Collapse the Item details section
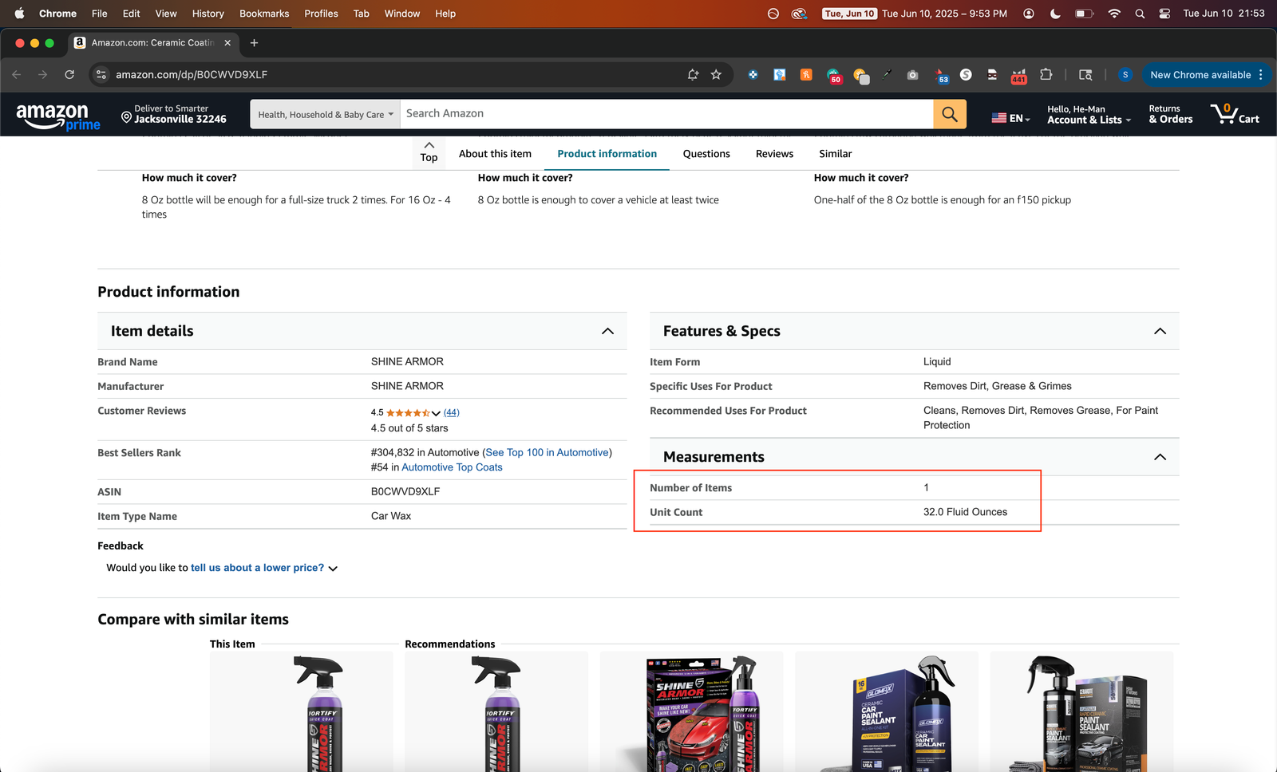 pyautogui.click(x=607, y=331)
